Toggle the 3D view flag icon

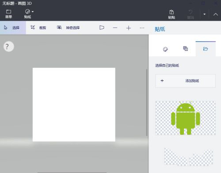click(x=102, y=27)
